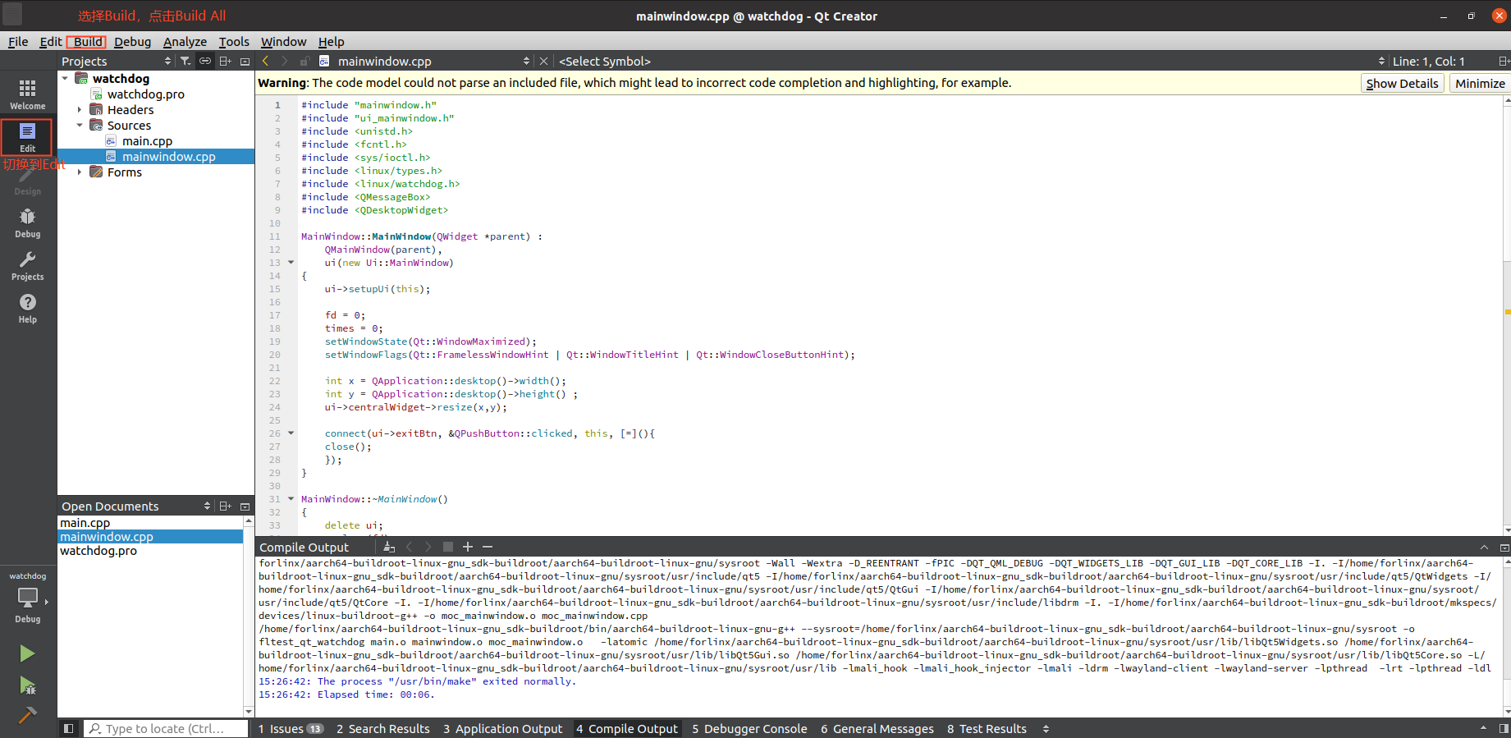Click the file lock status icon
The height and width of the screenshot is (738, 1511).
coord(304,61)
